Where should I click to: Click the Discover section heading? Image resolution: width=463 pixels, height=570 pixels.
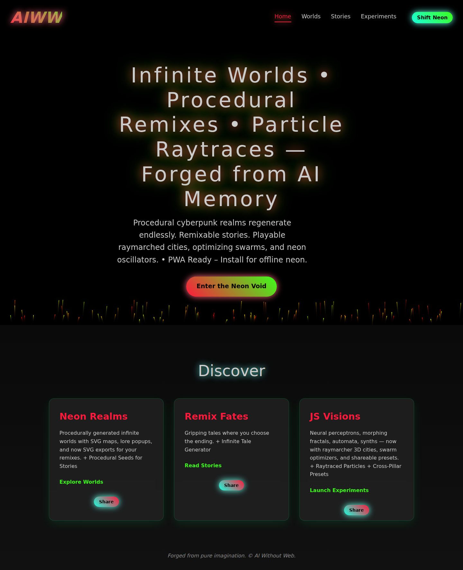pyautogui.click(x=232, y=371)
